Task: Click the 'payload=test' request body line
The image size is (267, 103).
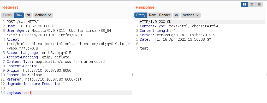Action: (19, 93)
